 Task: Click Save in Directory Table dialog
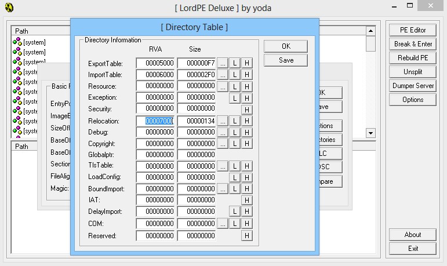[286, 60]
